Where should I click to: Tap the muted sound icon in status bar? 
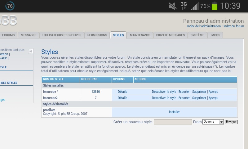(x=173, y=6)
